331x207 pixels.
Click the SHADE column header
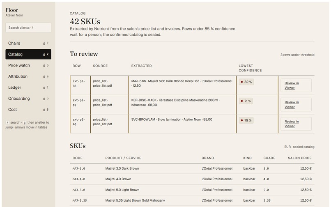tap(269, 158)
